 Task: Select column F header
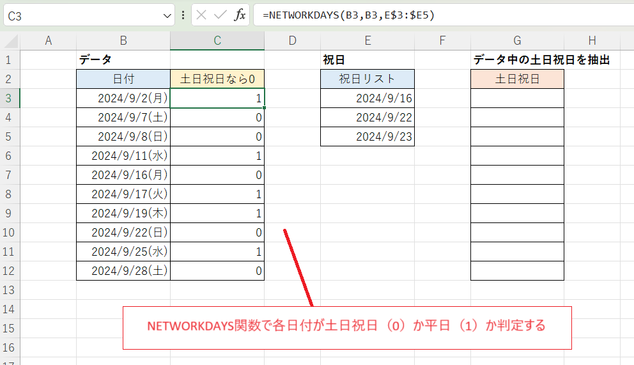pos(442,40)
